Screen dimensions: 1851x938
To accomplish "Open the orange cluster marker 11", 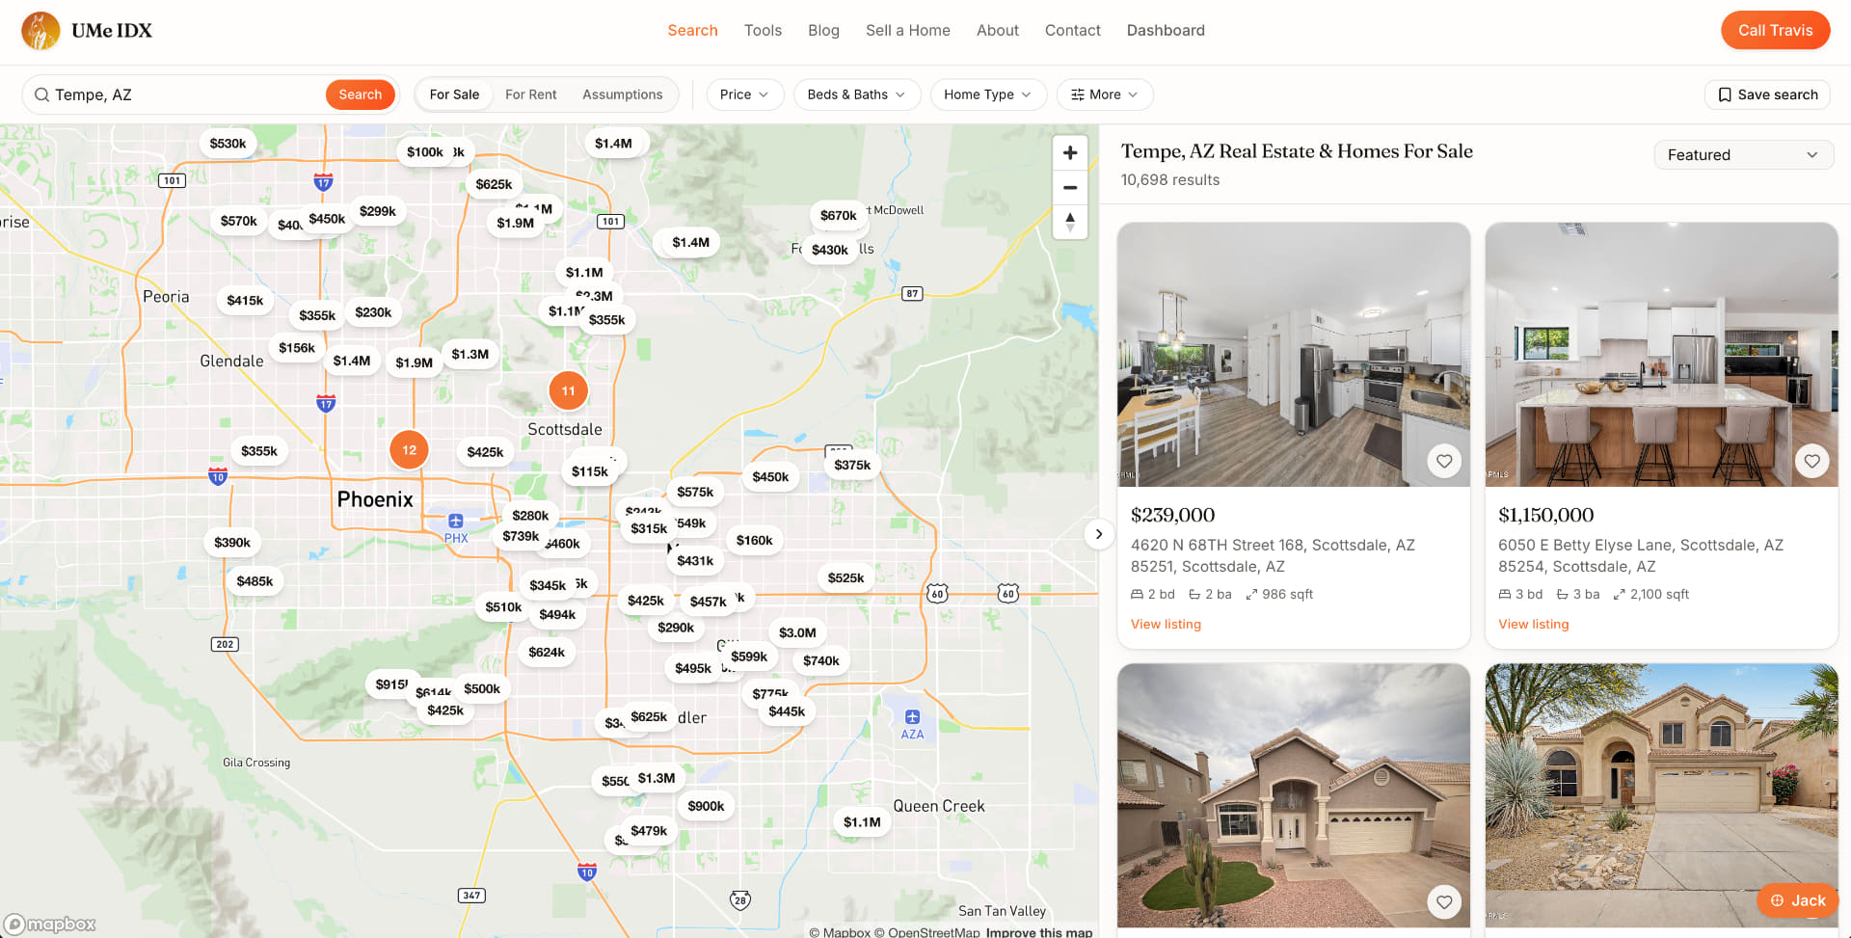I will 568,390.
